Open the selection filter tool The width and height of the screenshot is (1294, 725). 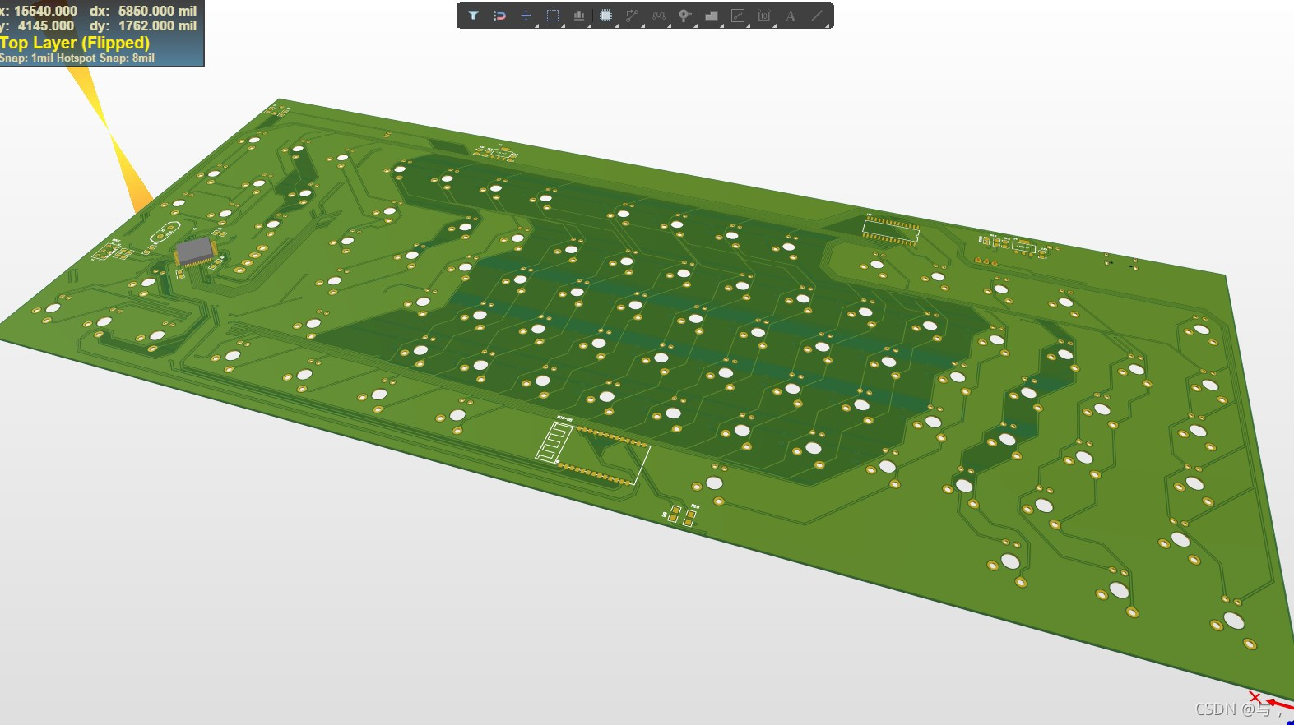474,16
